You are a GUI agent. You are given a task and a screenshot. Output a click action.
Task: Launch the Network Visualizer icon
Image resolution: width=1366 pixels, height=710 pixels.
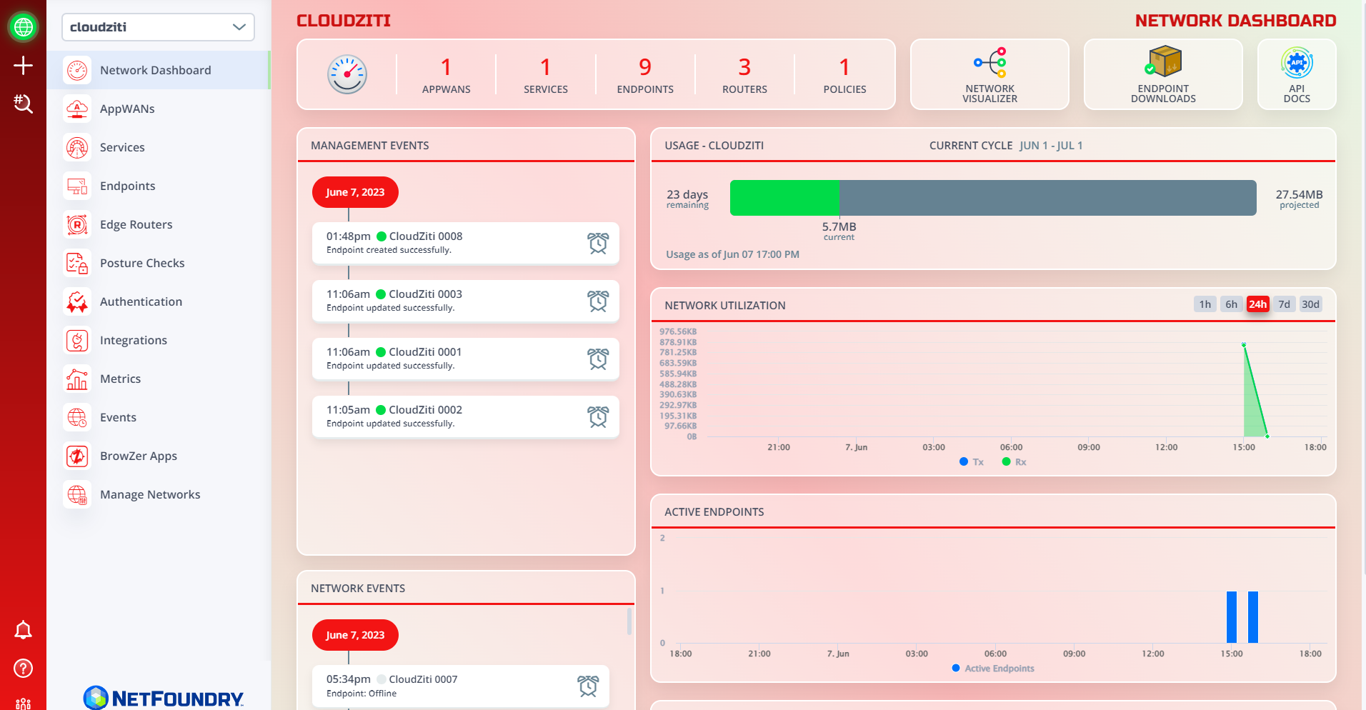point(990,62)
